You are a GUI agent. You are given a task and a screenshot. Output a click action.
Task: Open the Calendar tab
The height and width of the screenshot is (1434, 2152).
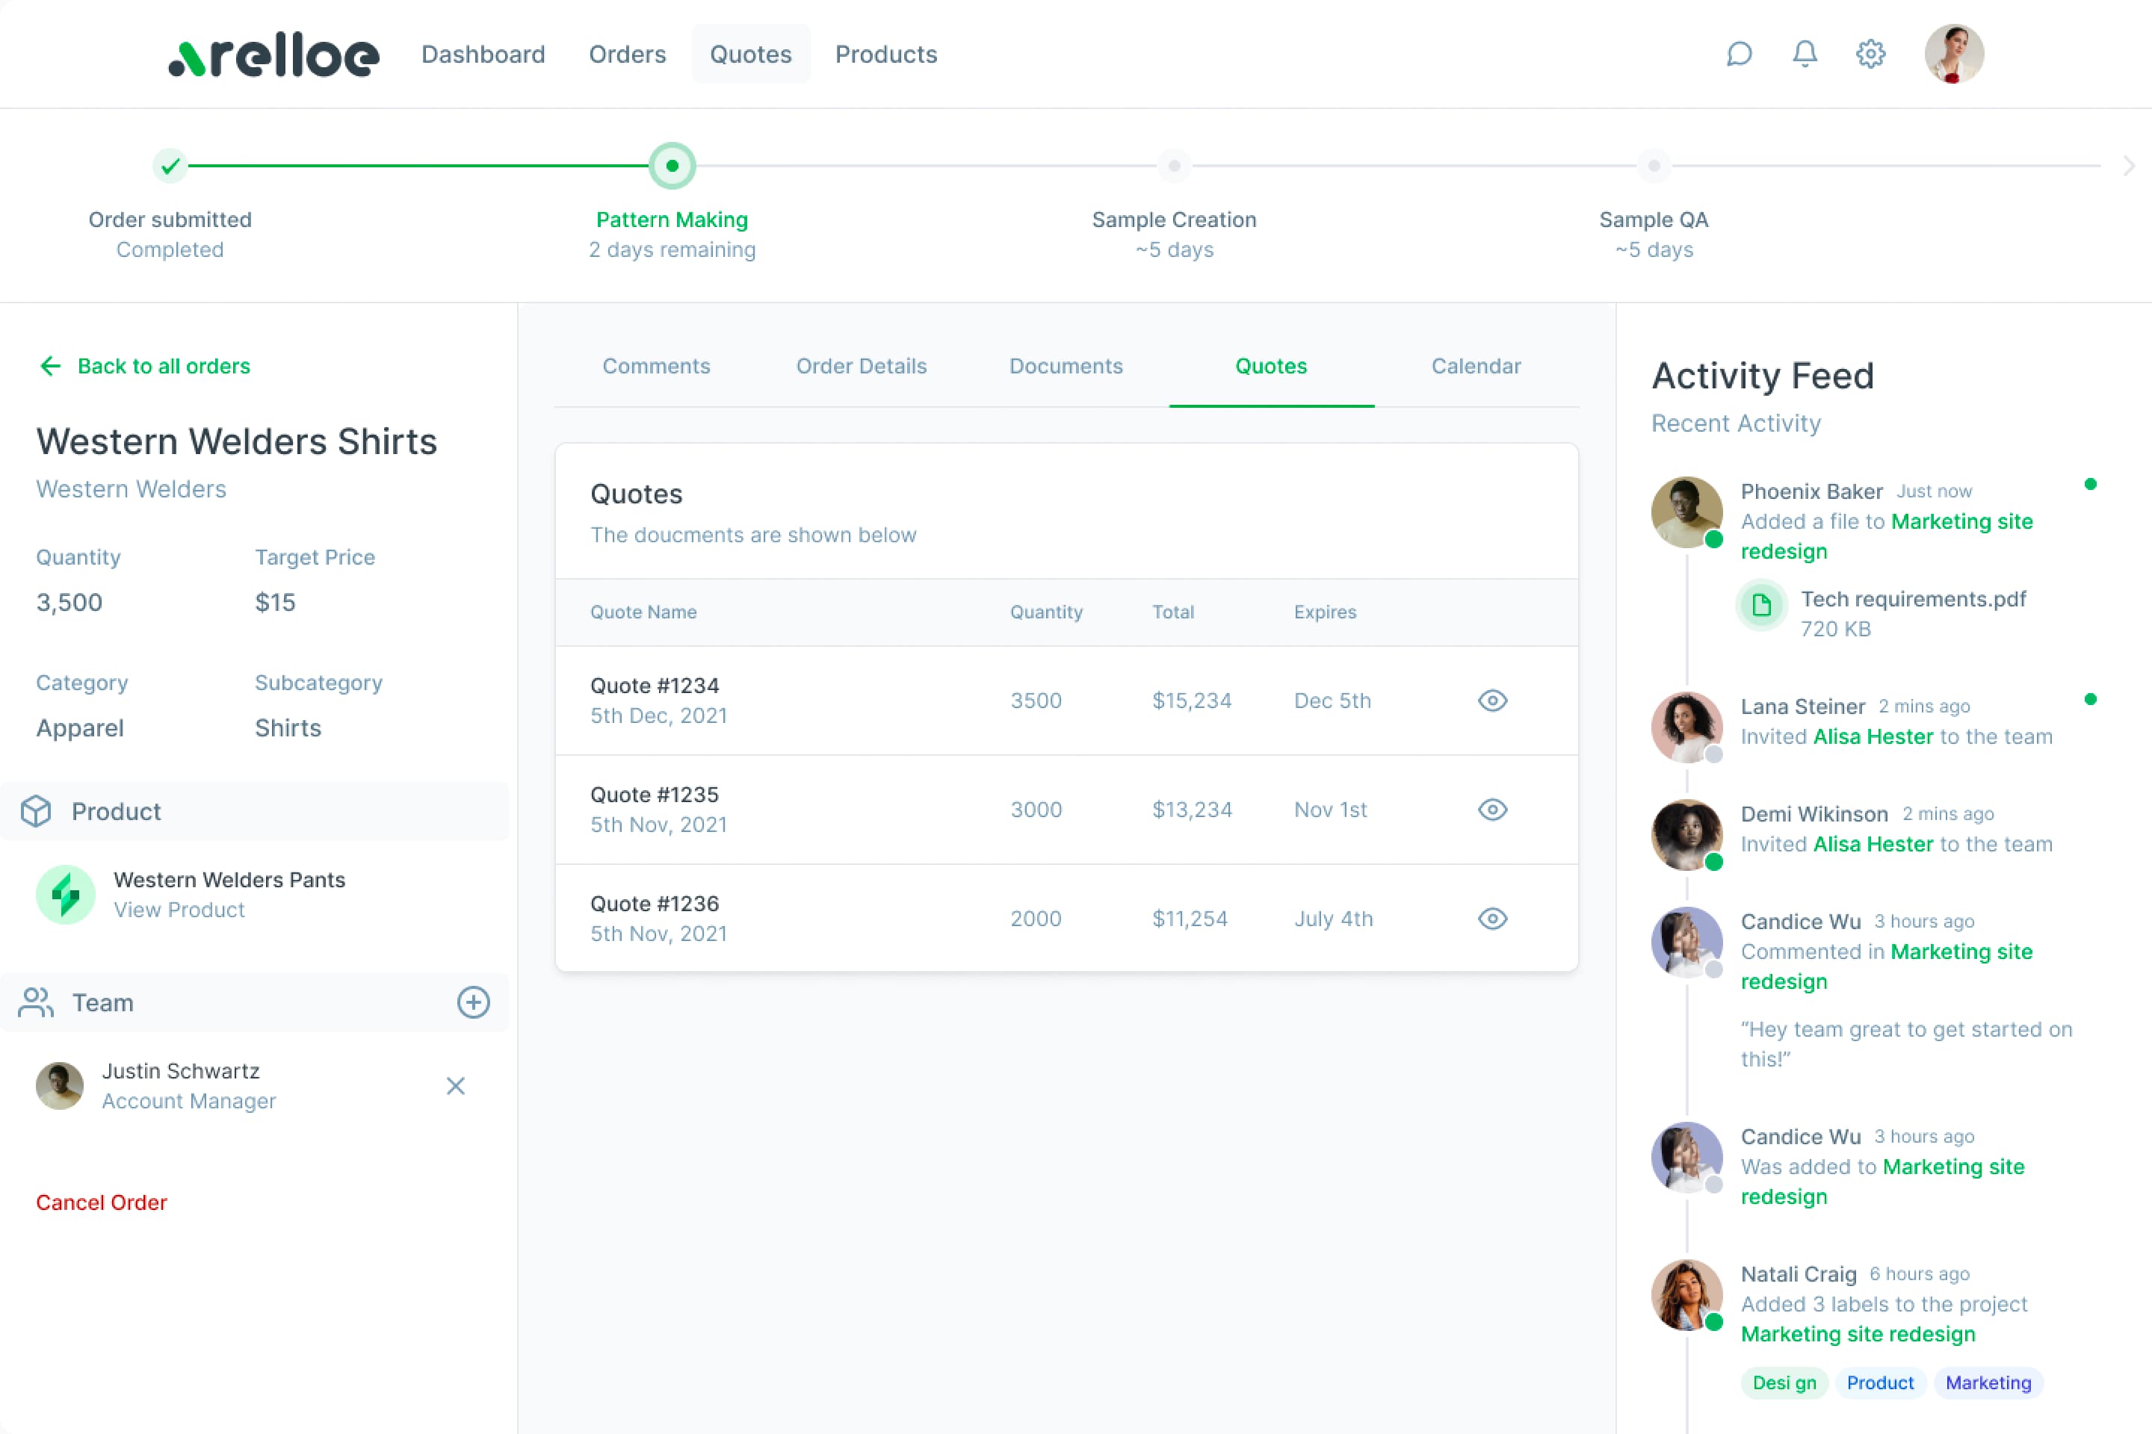pyautogui.click(x=1476, y=366)
